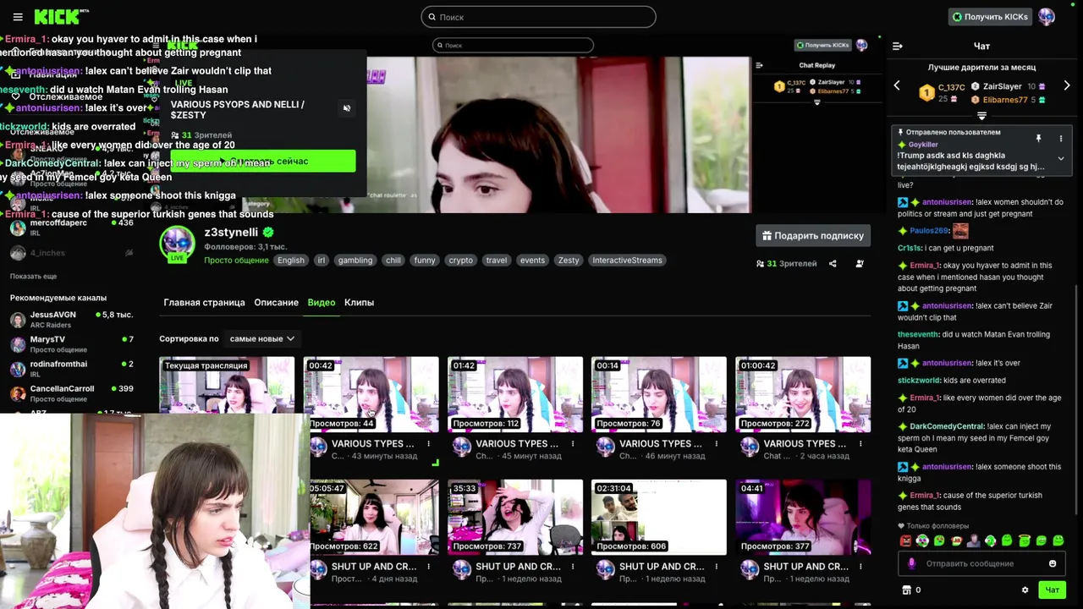Open options menu for video posted 43 minutes ago
1083x609 pixels.
(x=428, y=443)
